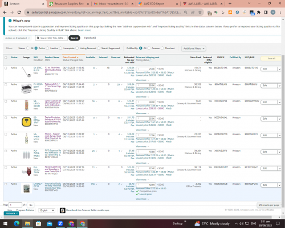Image resolution: width=285 pixels, height=228 pixels.
Task: Open Zoom from the taskbar
Action: (60, 223)
